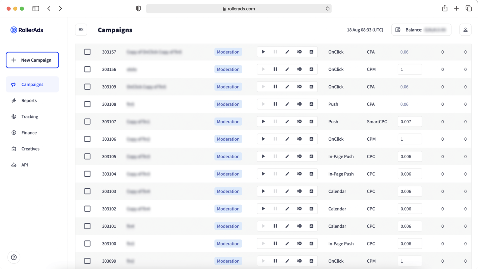Select the checkbox for campaign 303157
The image size is (478, 269).
tap(87, 52)
